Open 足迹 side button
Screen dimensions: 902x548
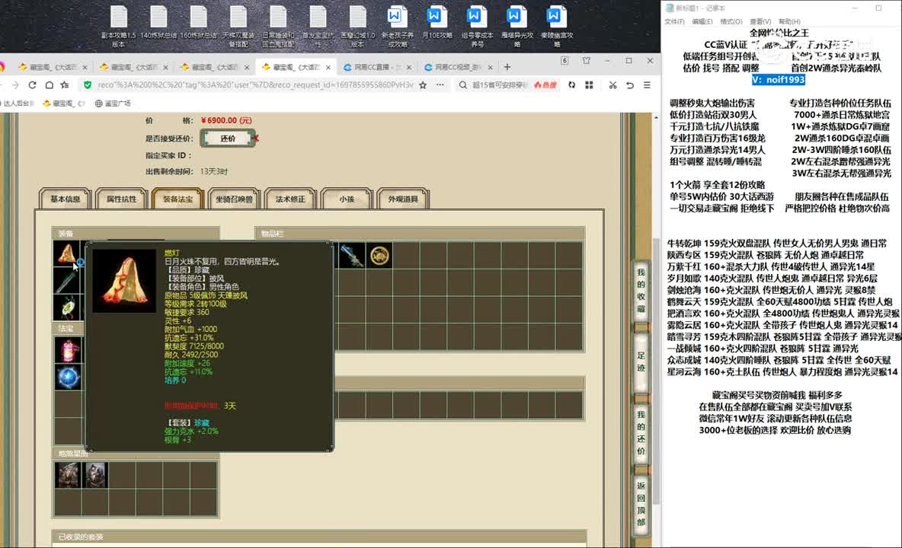(641, 362)
